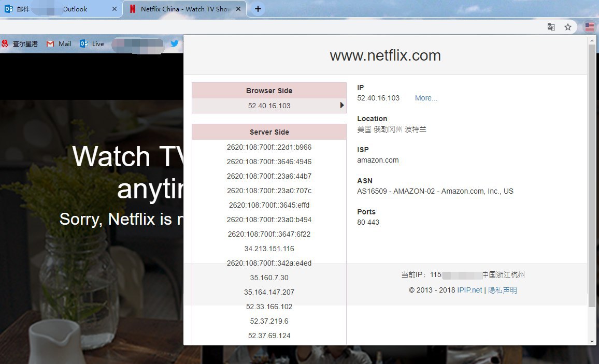The width and height of the screenshot is (599, 364).
Task: Open a new tab with plus button
Action: click(x=258, y=9)
